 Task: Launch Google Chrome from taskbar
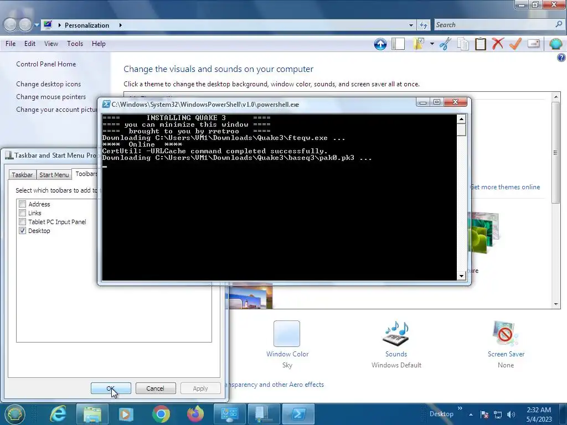pos(161,414)
